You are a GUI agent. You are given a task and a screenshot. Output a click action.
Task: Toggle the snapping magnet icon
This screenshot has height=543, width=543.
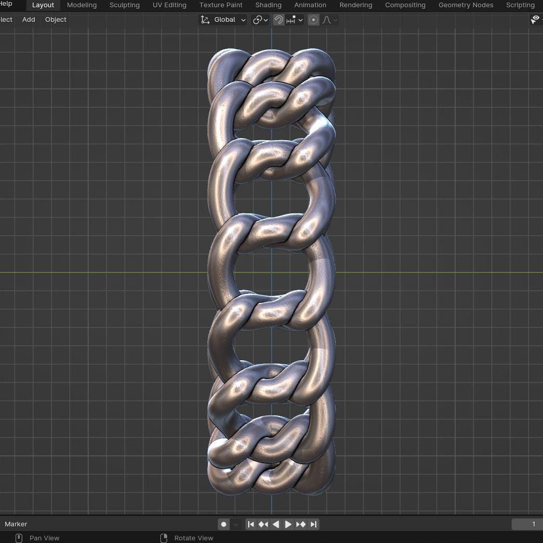tap(278, 20)
